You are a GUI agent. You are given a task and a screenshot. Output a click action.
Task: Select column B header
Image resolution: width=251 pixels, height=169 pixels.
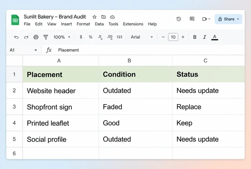[136, 61]
